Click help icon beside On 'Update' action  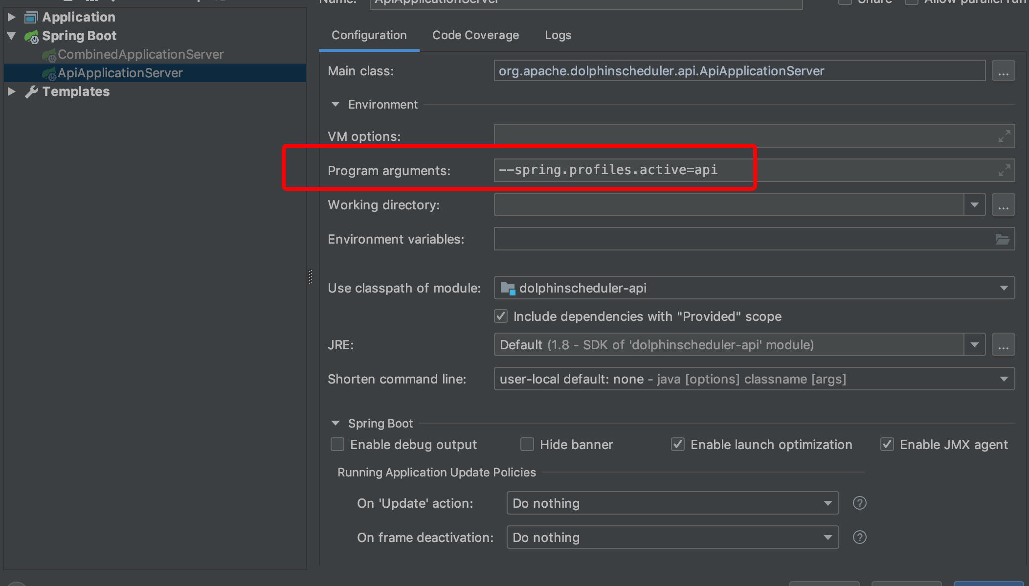click(859, 503)
